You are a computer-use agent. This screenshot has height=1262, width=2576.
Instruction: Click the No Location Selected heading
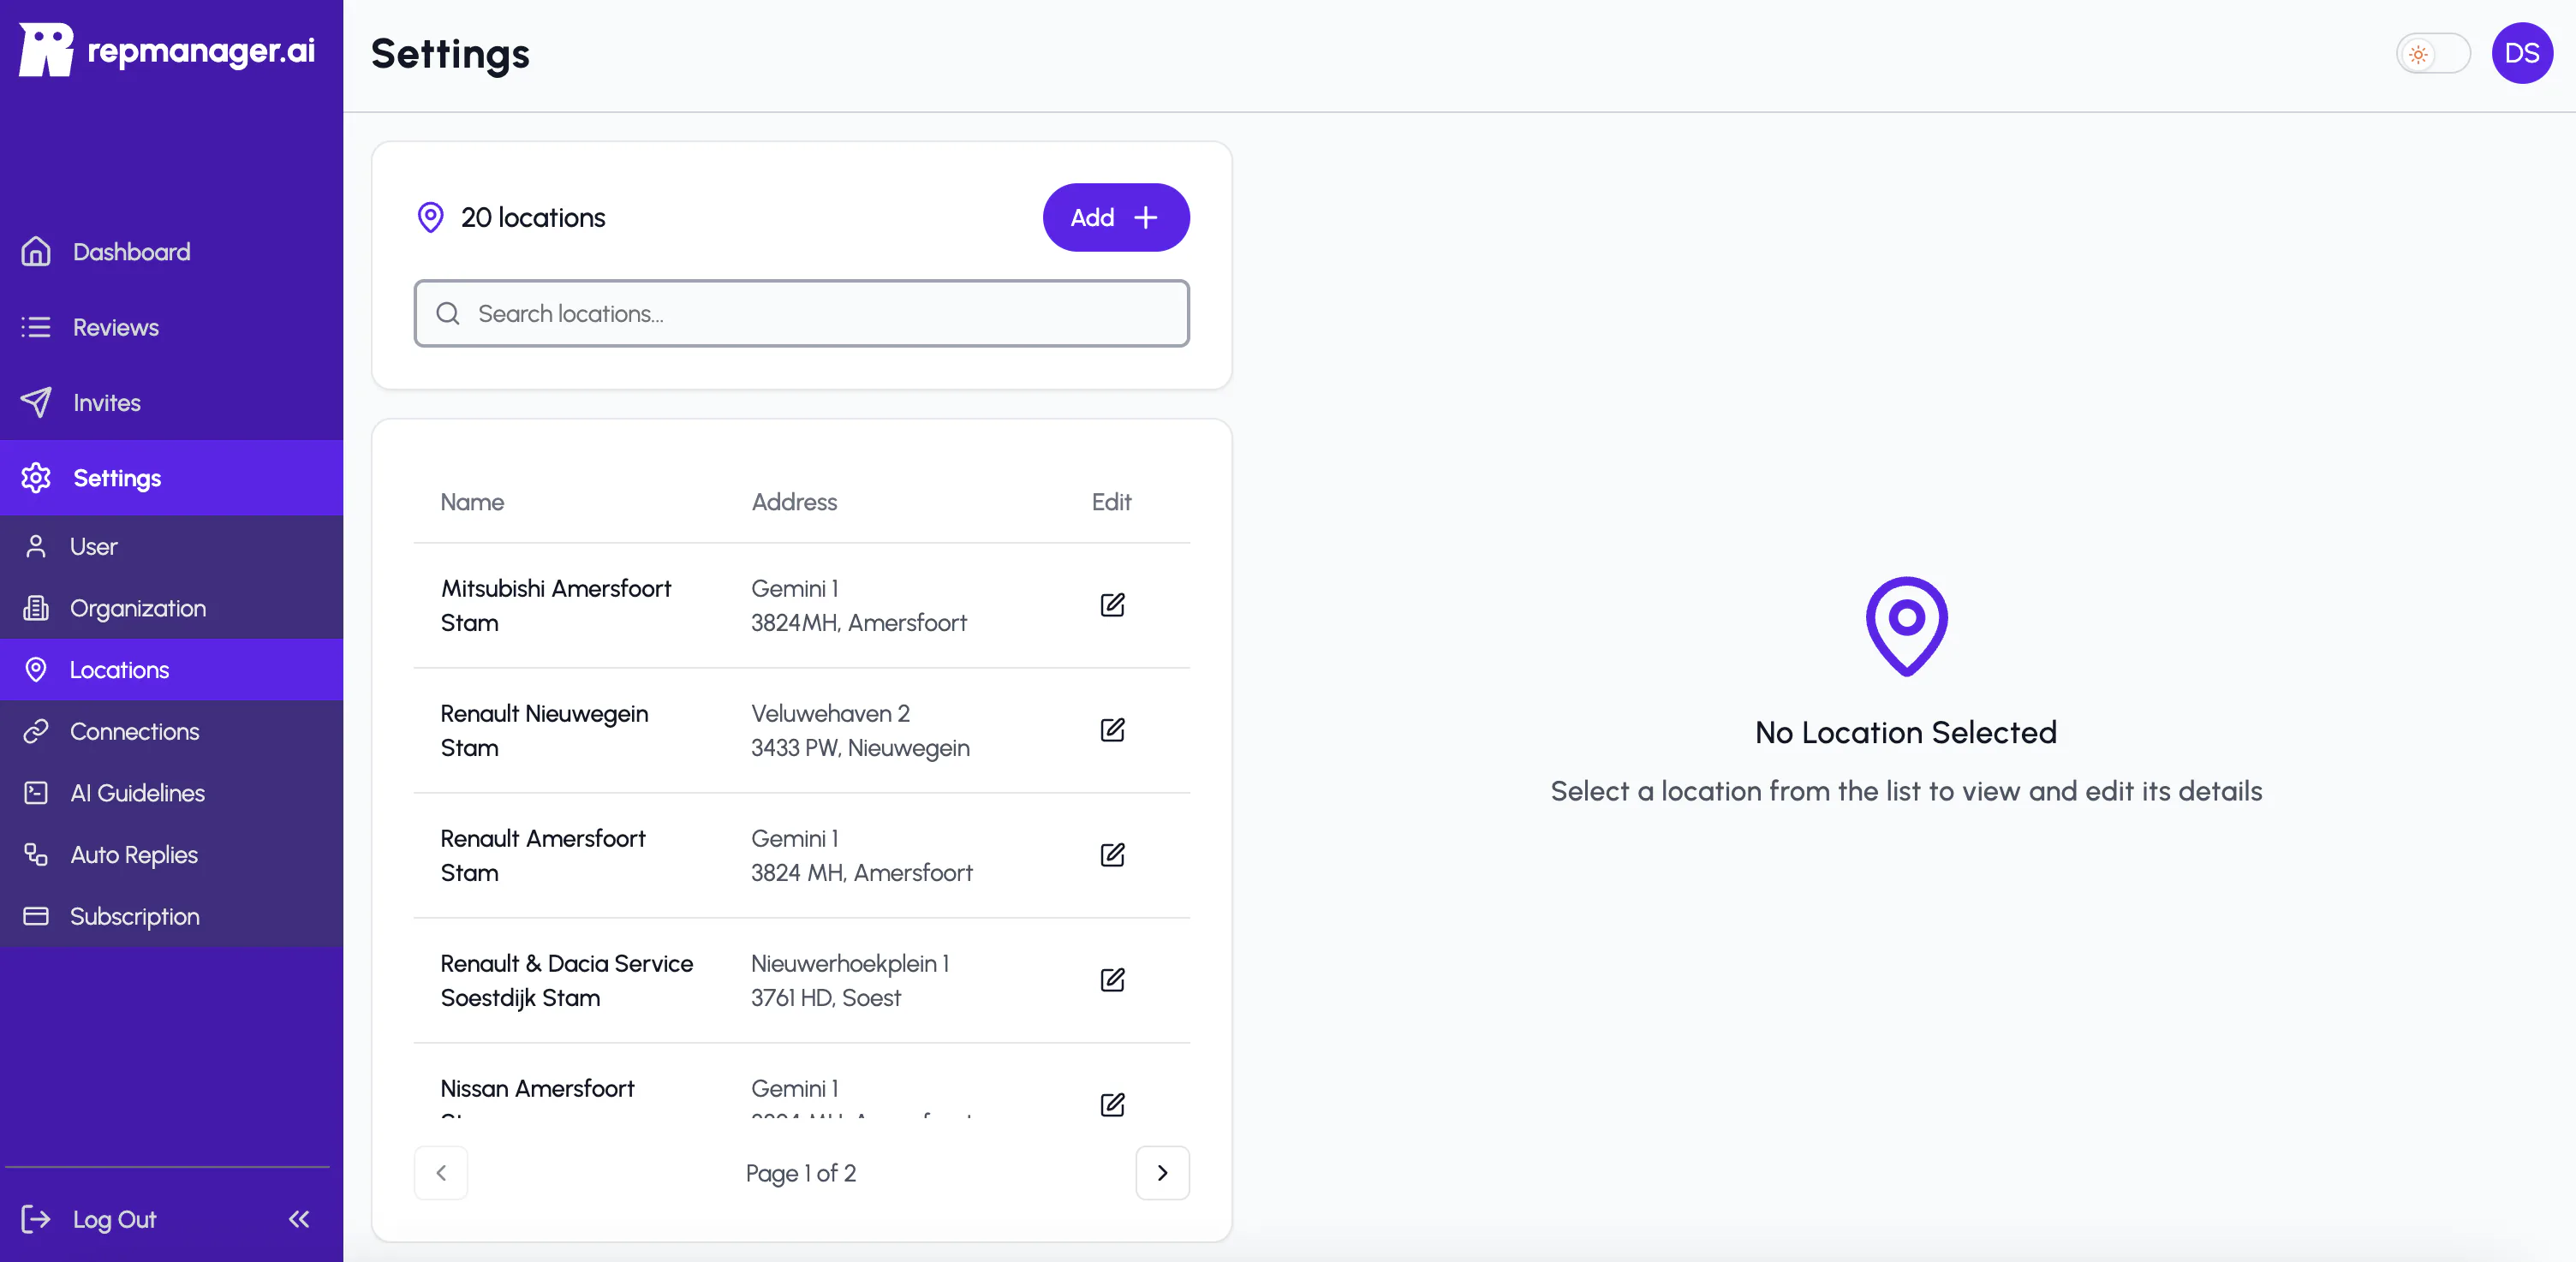1906,733
